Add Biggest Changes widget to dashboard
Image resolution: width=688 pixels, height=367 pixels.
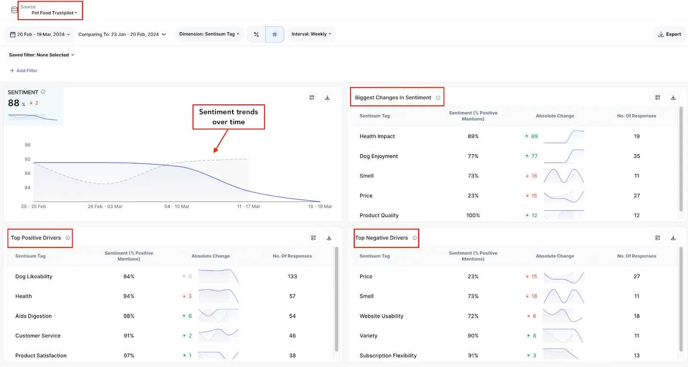click(657, 98)
